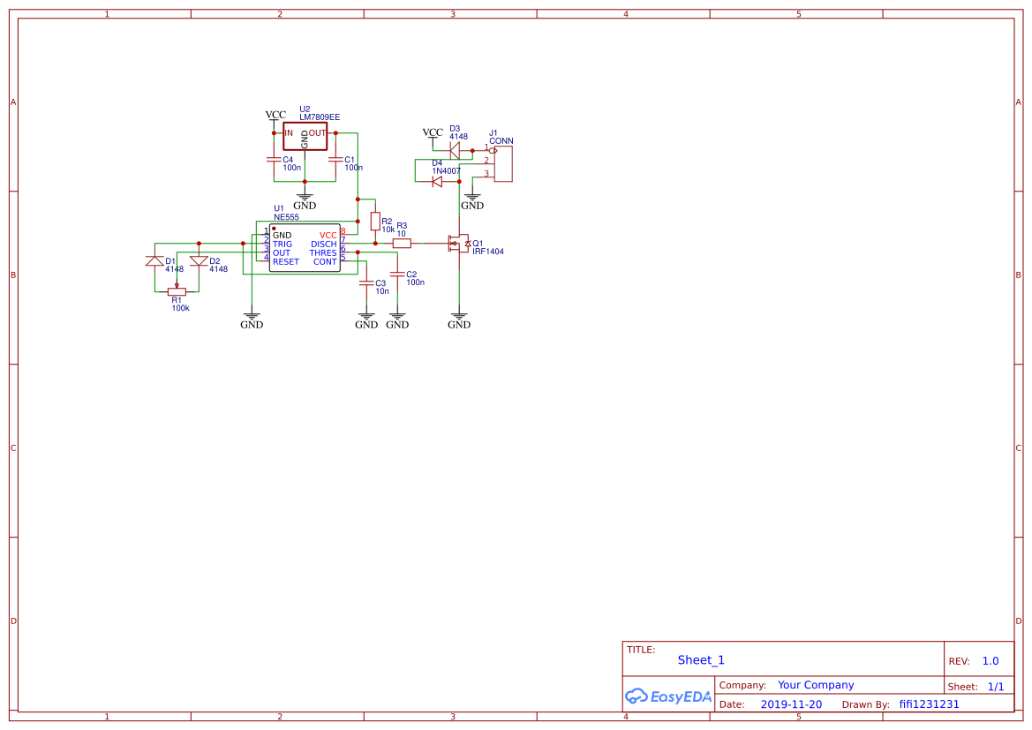Click the Sheet_1 title text
Image resolution: width=1032 pixels, height=730 pixels.
(x=700, y=659)
